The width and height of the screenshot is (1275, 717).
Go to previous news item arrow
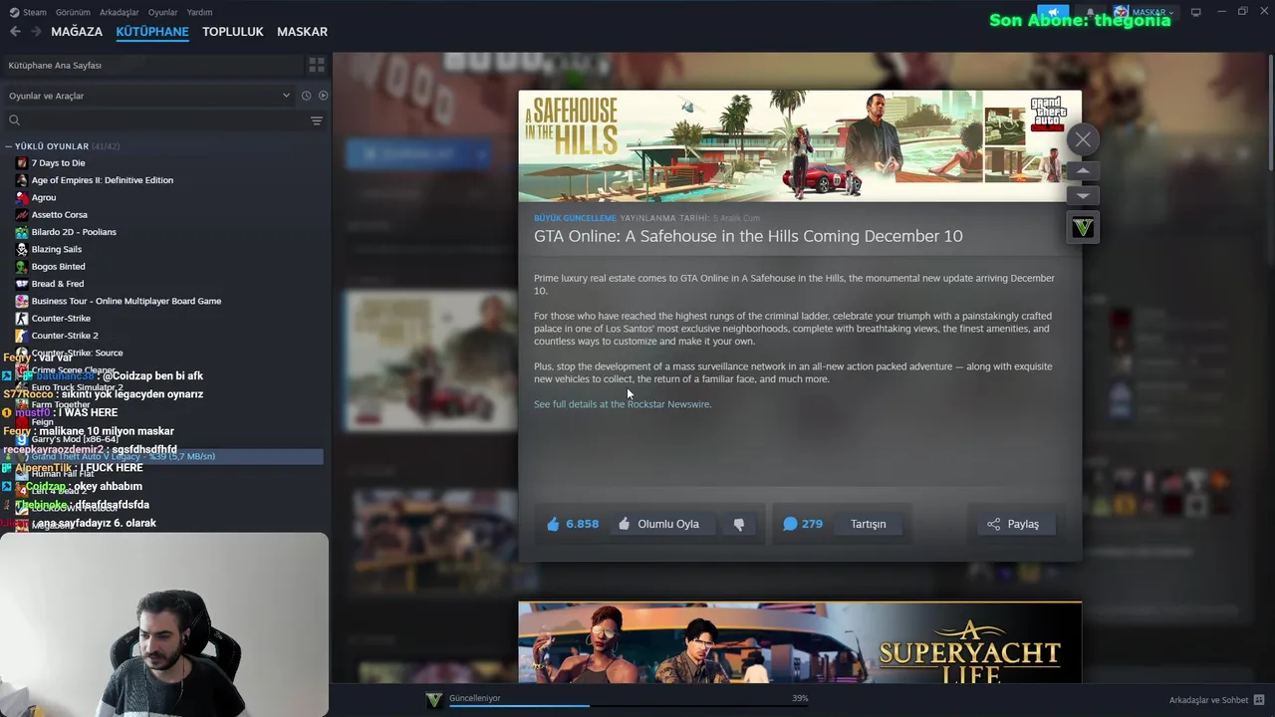[1083, 171]
